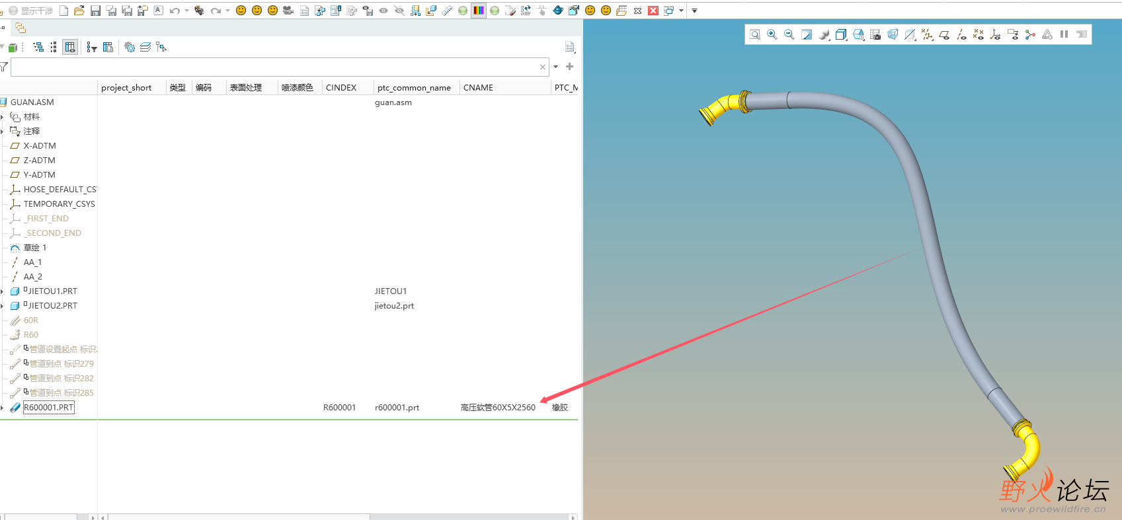Click the Zoom In magnifier icon

[x=772, y=35]
